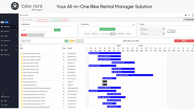Screen dimensions: 194x109
Task: Select the Item ID search option
Action: (41, 35)
